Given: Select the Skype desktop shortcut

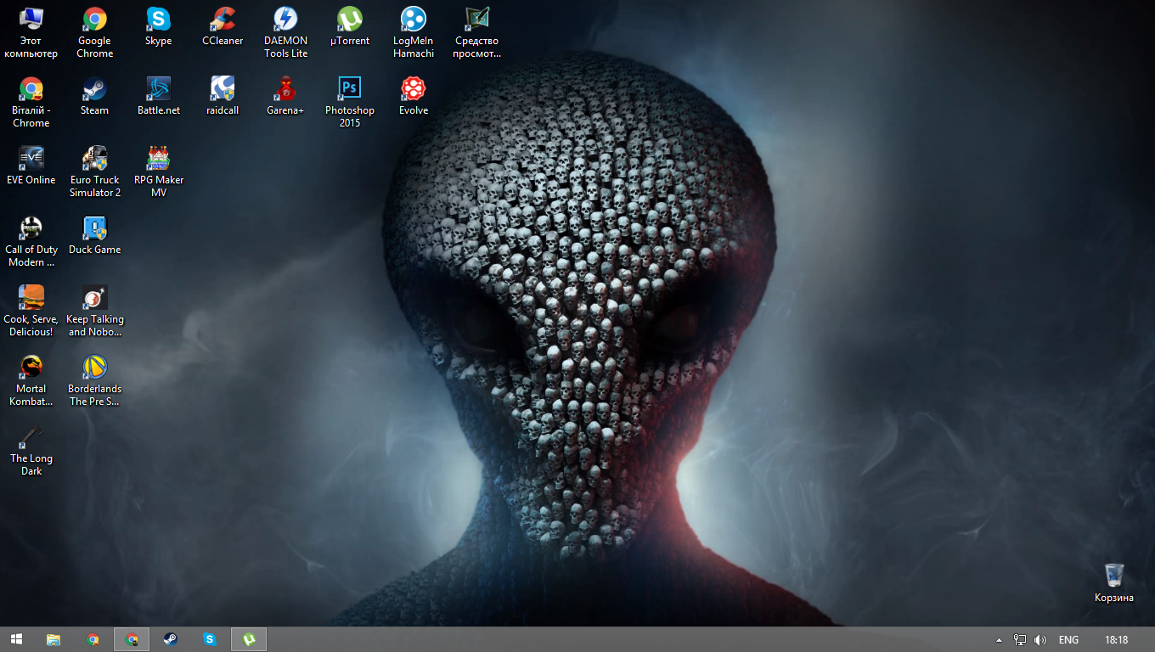Looking at the screenshot, I should [x=159, y=27].
